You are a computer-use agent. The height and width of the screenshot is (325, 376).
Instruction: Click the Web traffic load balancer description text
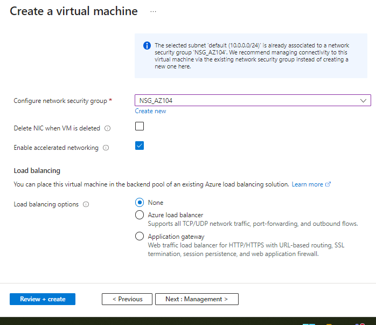click(246, 250)
